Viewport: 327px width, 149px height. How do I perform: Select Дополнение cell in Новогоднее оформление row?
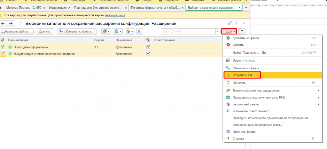(129, 47)
